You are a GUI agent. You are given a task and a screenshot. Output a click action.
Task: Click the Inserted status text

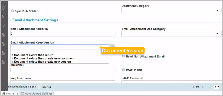point(46,87)
